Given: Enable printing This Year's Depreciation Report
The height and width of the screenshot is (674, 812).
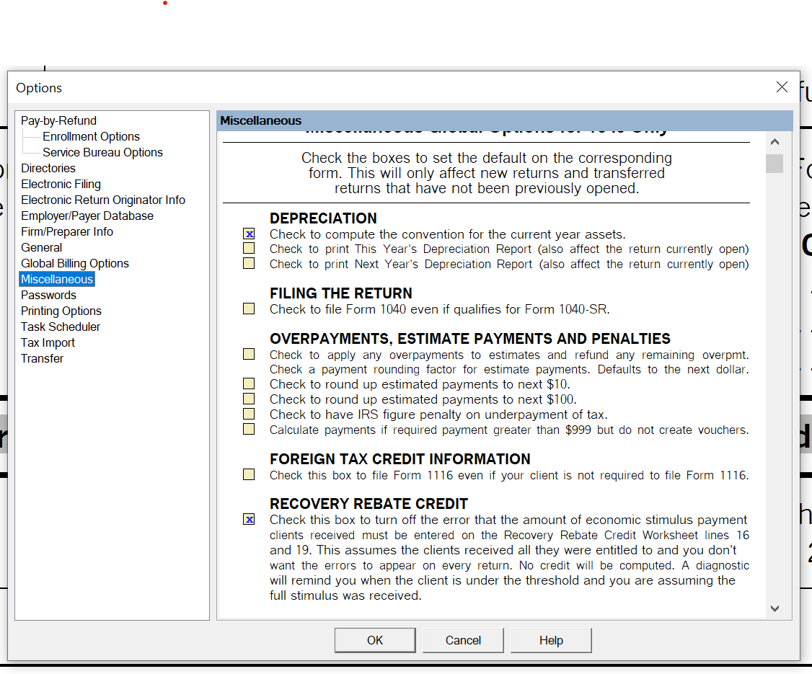Looking at the screenshot, I should 248,249.
